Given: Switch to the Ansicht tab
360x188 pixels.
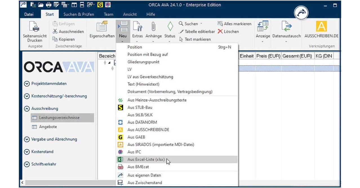Looking at the screenshot, I should pyautogui.click(x=130, y=14).
